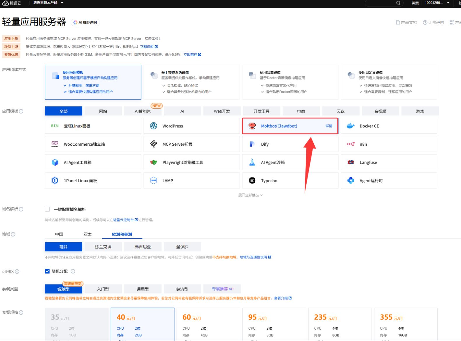The width and height of the screenshot is (461, 341).
Task: Open the 选购其他云产品 dropdown
Action: pos(48,3)
